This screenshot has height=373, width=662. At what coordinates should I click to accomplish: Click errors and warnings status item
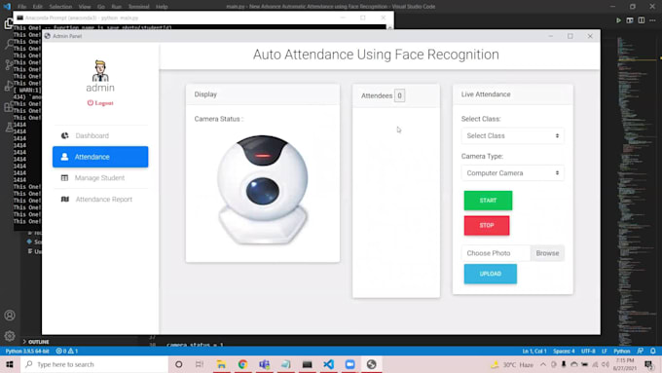67,351
